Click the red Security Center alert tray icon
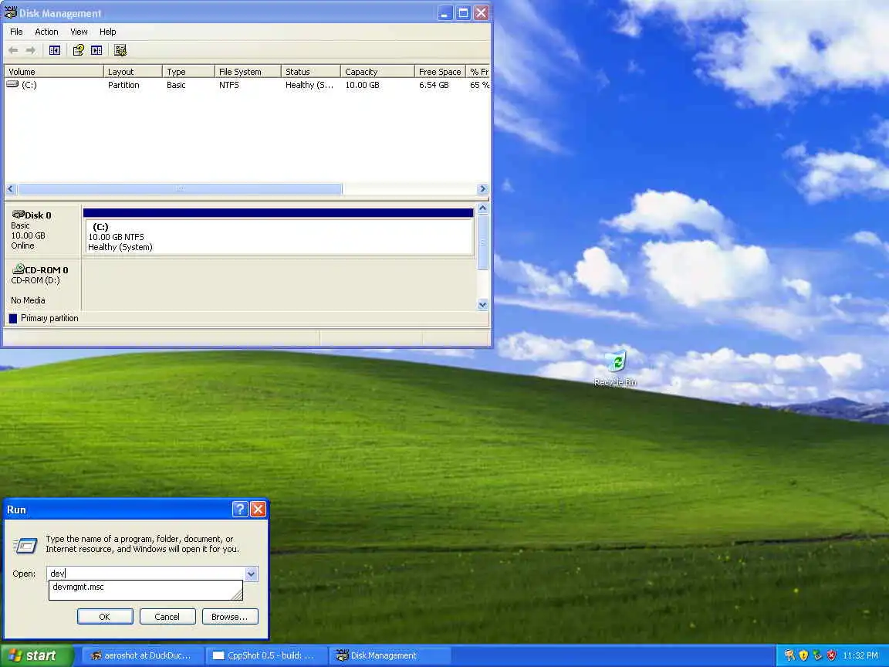The height and width of the screenshot is (667, 889). click(831, 655)
